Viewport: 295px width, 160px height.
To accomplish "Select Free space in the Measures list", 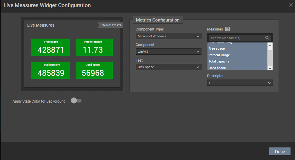I will [237, 48].
